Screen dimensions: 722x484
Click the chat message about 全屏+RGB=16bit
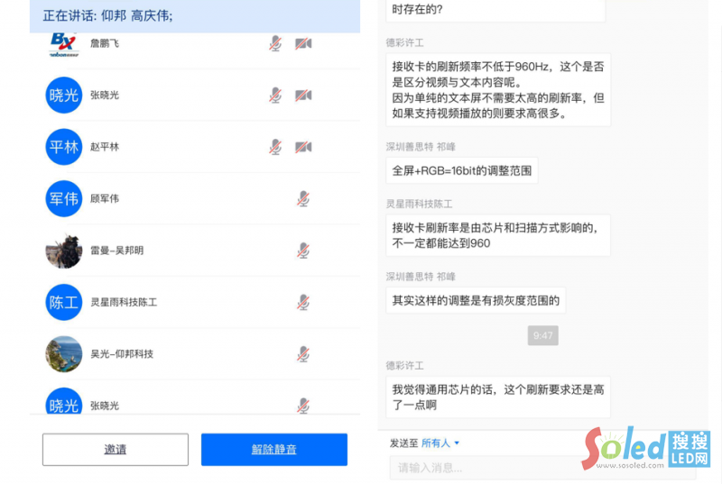pyautogui.click(x=461, y=170)
